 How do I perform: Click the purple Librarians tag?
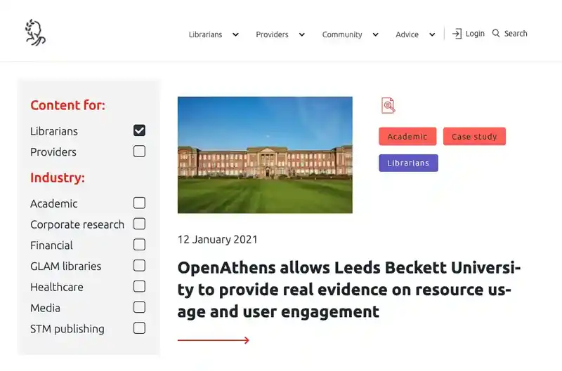pos(408,163)
